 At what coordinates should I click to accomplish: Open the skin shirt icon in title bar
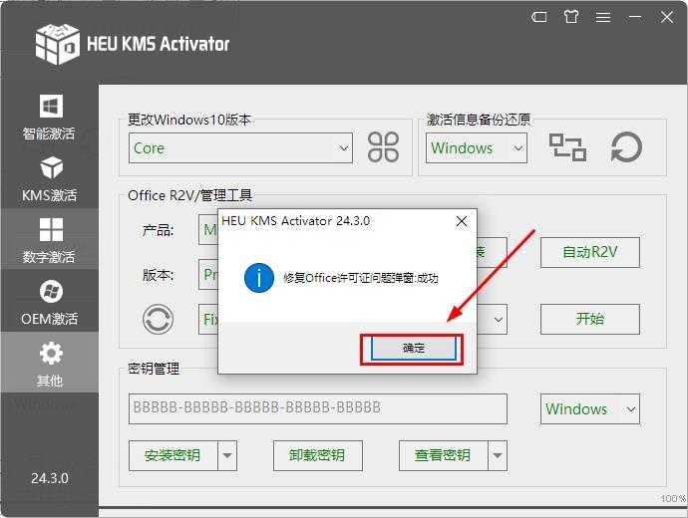click(x=571, y=17)
